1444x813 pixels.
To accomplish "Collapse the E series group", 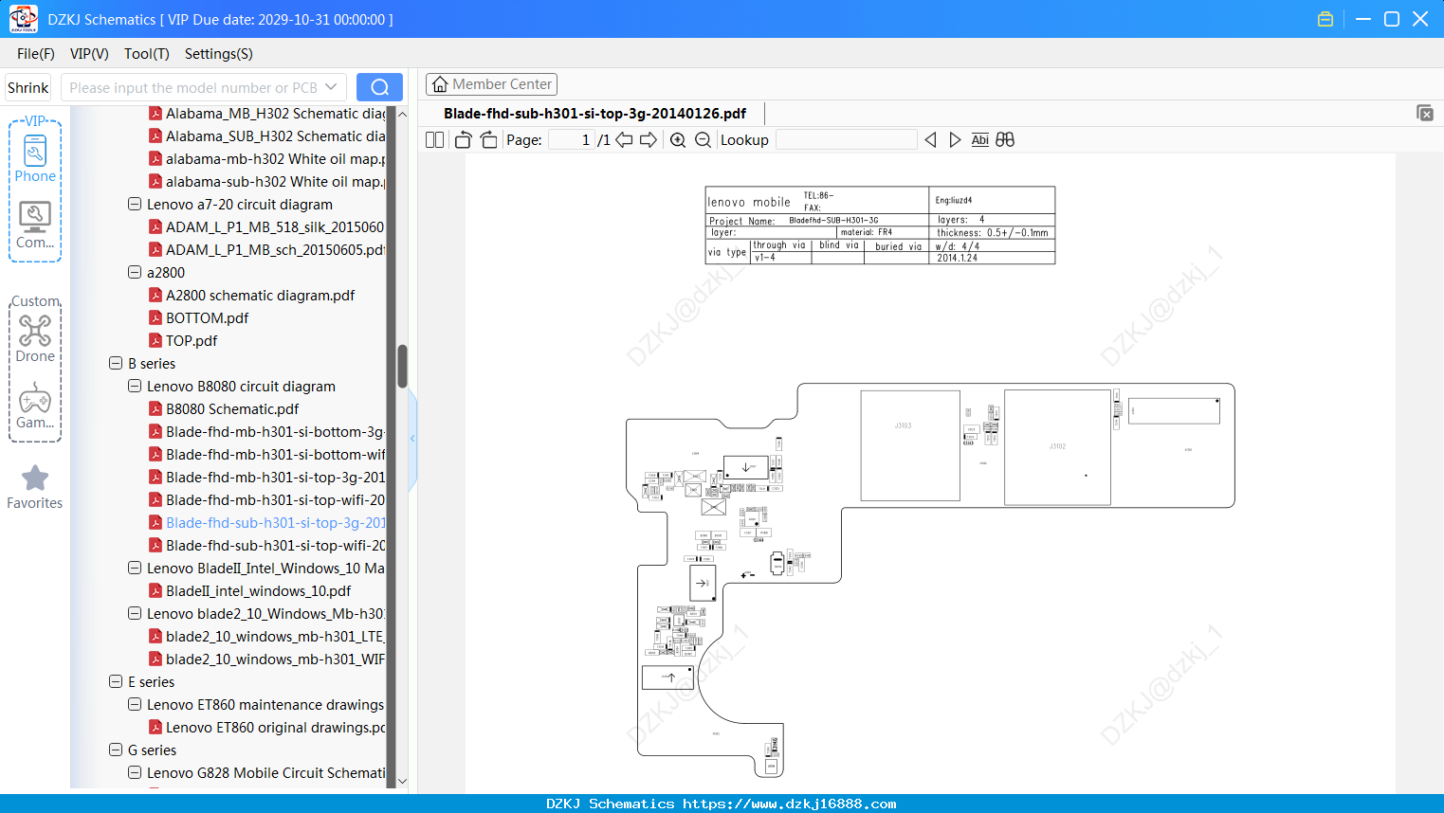I will coord(116,682).
